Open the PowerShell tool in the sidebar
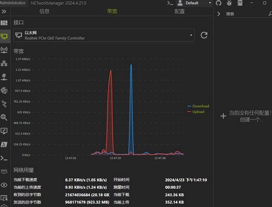Viewport: 272px width, 207px height. click(x=4, y=144)
